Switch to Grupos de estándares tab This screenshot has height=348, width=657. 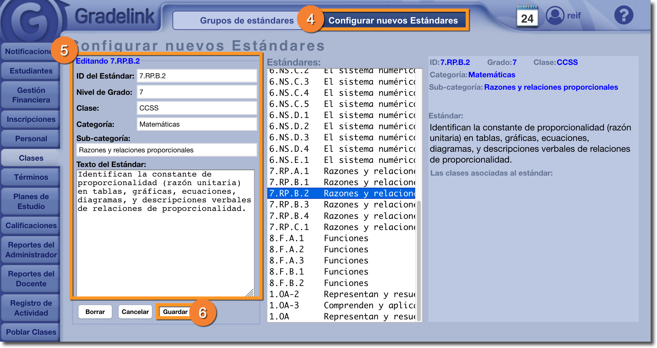(246, 20)
